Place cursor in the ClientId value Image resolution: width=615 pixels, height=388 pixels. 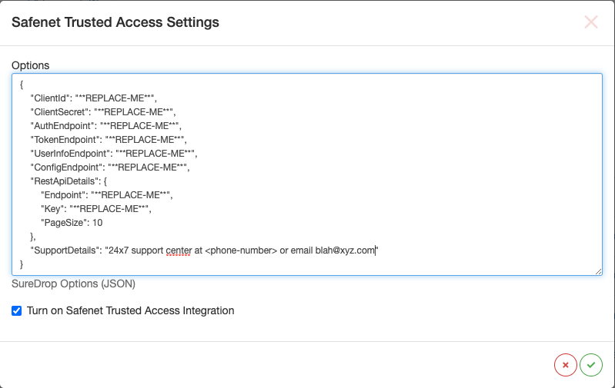click(x=115, y=98)
